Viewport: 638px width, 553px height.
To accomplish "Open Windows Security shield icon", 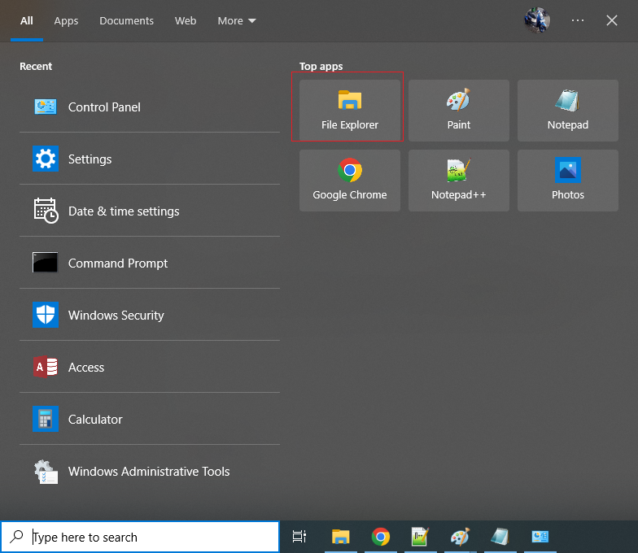I will (x=46, y=315).
